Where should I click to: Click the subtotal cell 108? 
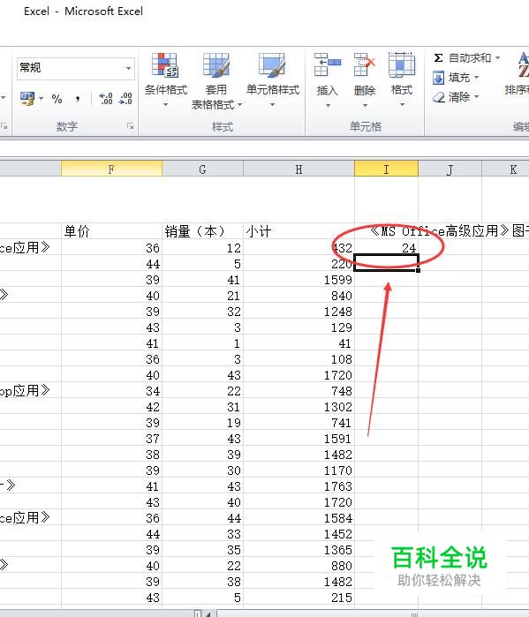point(299,359)
